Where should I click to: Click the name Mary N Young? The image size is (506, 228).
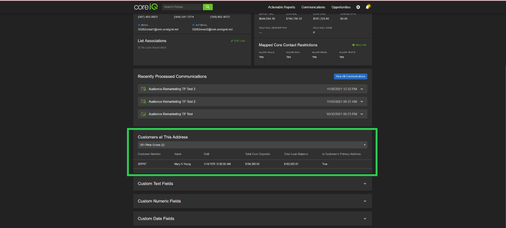point(183,164)
